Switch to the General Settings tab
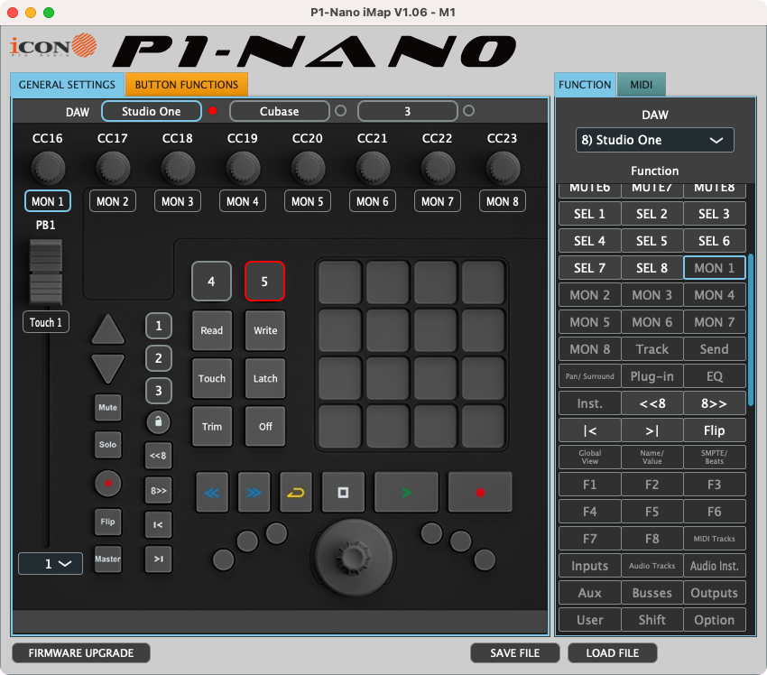Viewport: 767px width, 675px height. pyautogui.click(x=67, y=85)
